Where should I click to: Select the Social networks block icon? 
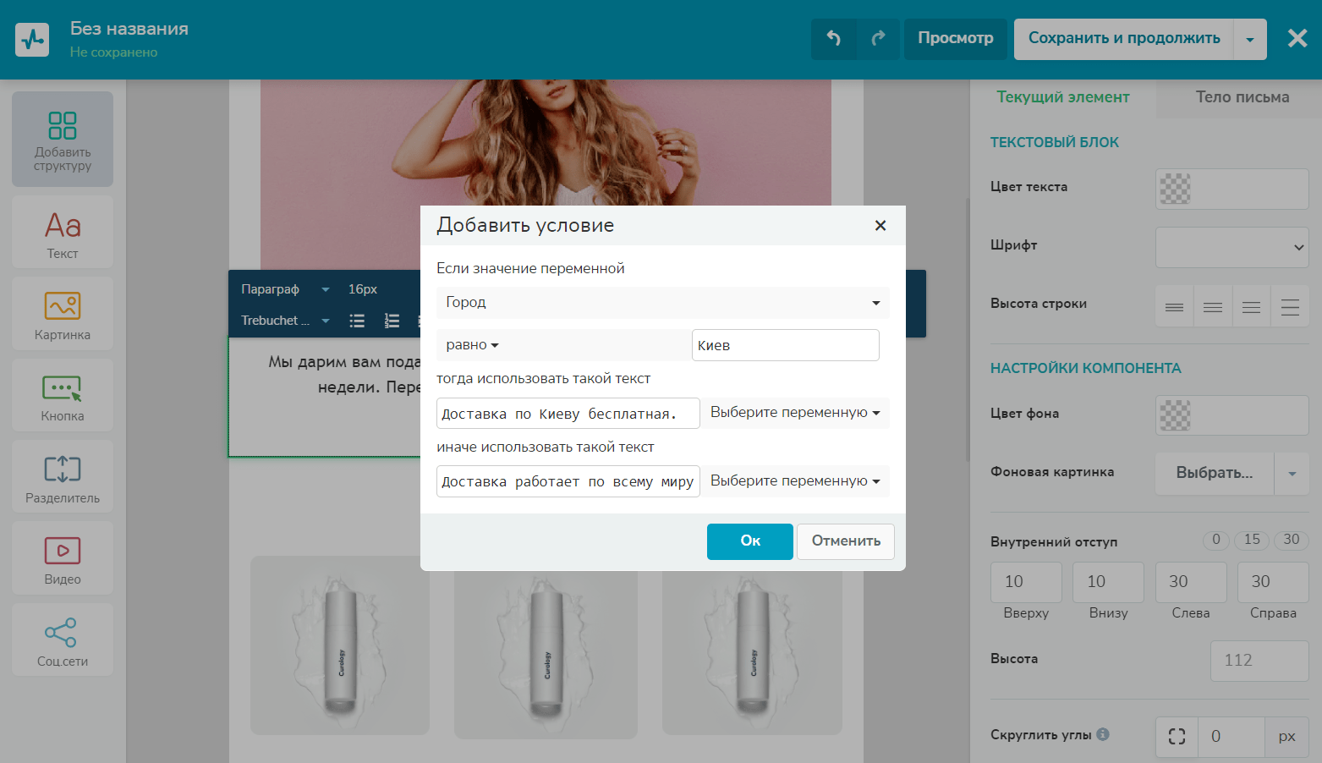tap(63, 640)
